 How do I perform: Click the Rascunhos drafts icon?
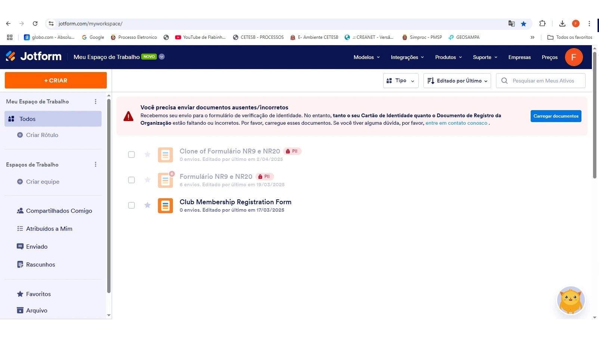(20, 264)
